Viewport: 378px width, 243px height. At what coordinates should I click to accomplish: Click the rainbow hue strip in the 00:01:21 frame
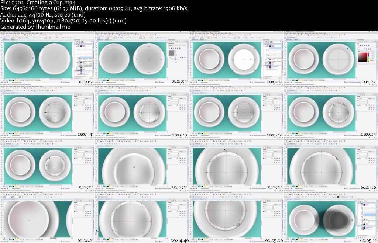(368, 57)
